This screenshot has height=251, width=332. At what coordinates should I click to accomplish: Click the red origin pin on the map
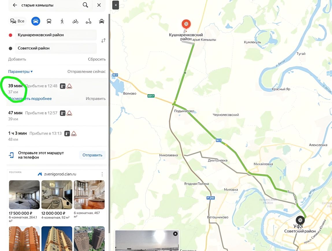(x=186, y=24)
